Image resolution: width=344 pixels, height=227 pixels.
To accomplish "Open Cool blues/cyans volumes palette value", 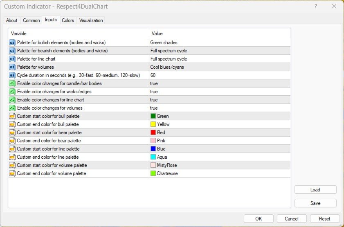I will point(220,67).
